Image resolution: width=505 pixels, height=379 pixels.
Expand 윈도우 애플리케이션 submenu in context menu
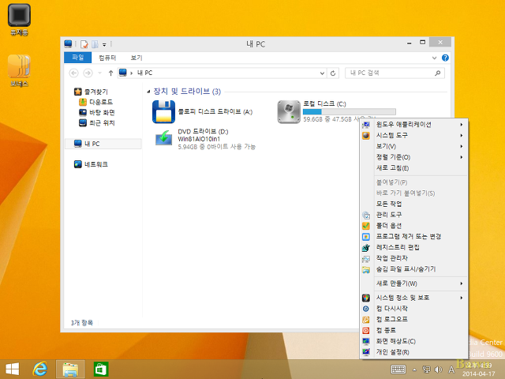tap(413, 125)
